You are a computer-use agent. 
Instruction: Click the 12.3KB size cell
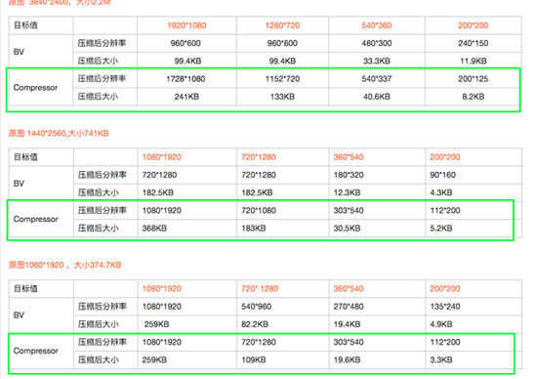[347, 192]
